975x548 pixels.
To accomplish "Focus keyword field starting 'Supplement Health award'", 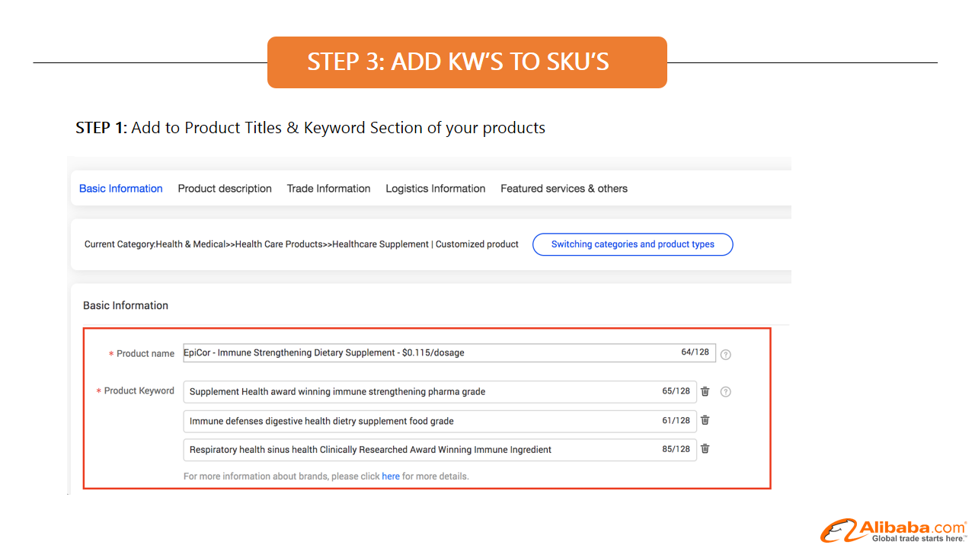I will [440, 391].
